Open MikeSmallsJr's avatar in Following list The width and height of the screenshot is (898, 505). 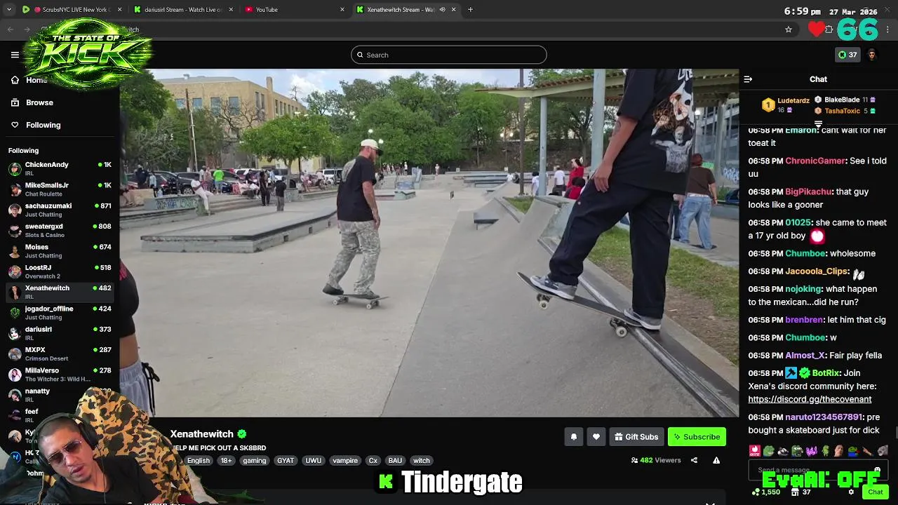[15, 189]
